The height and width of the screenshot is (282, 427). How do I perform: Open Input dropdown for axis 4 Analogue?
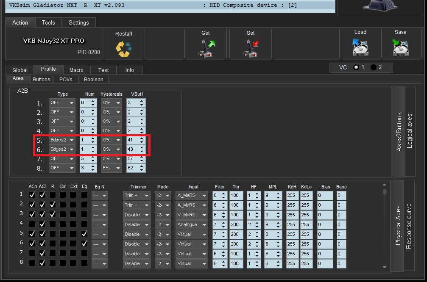click(x=192, y=224)
